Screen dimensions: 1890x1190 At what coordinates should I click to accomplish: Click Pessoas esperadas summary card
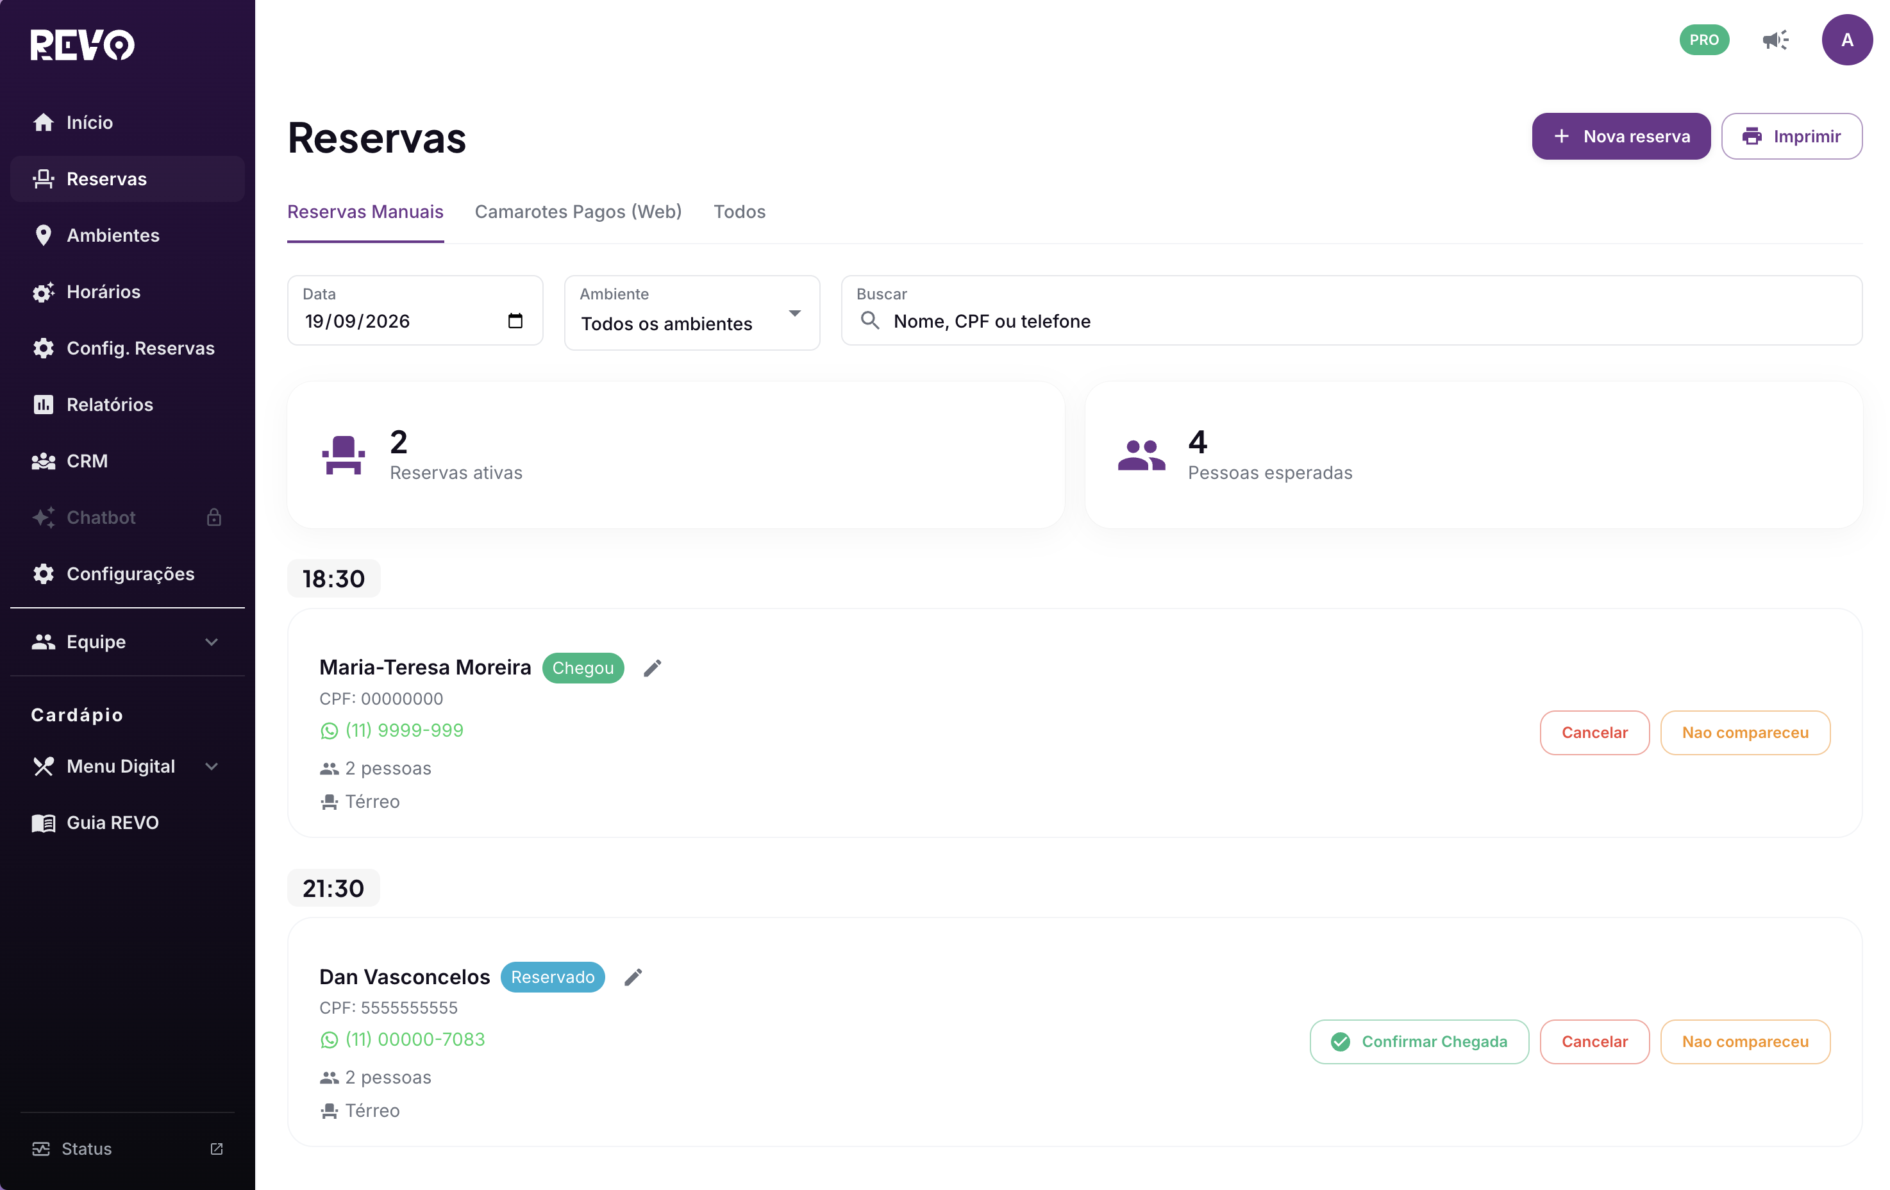point(1473,455)
